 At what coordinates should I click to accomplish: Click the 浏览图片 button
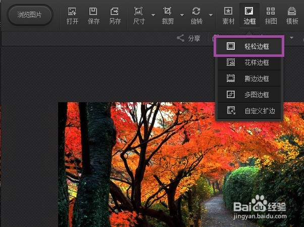(30, 15)
